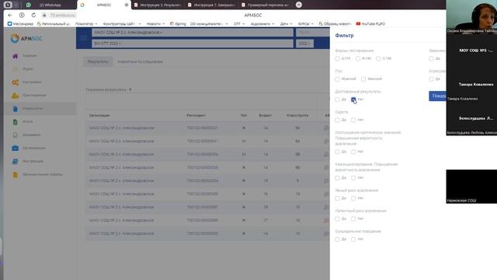Screen dimensions: 497x280
Task: Select the Белослудцева participant tile
Action: coord(471,118)
